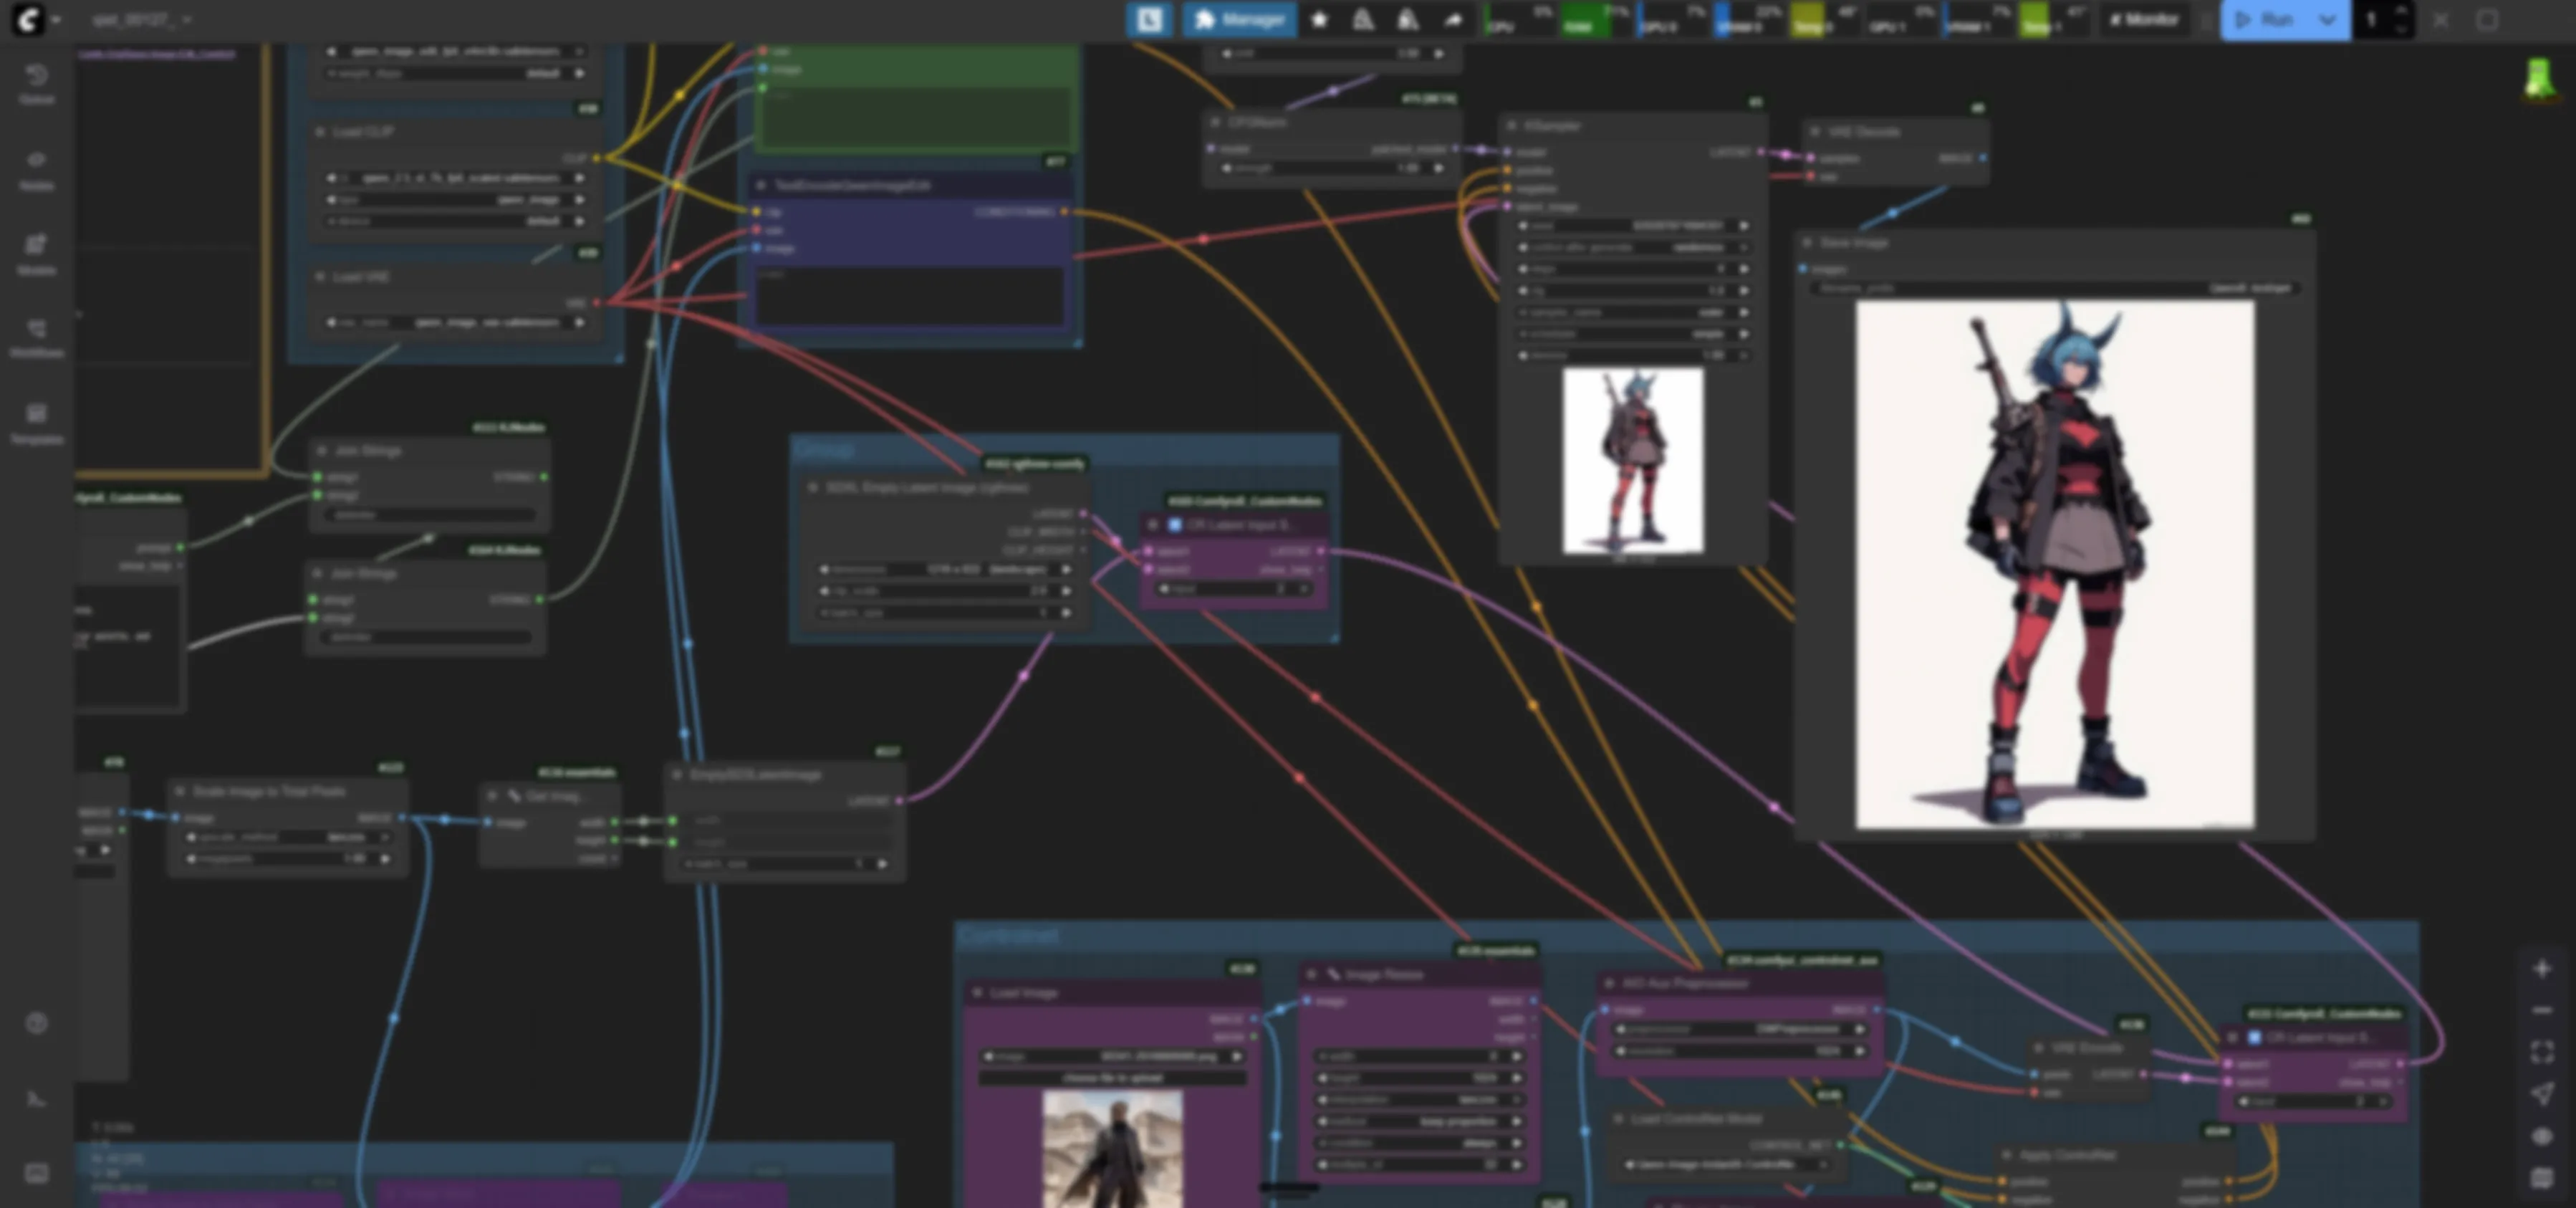Open the Models library sidebar

click(x=36, y=254)
